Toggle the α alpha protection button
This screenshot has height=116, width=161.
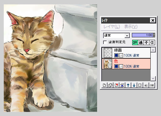pyautogui.click(x=152, y=42)
